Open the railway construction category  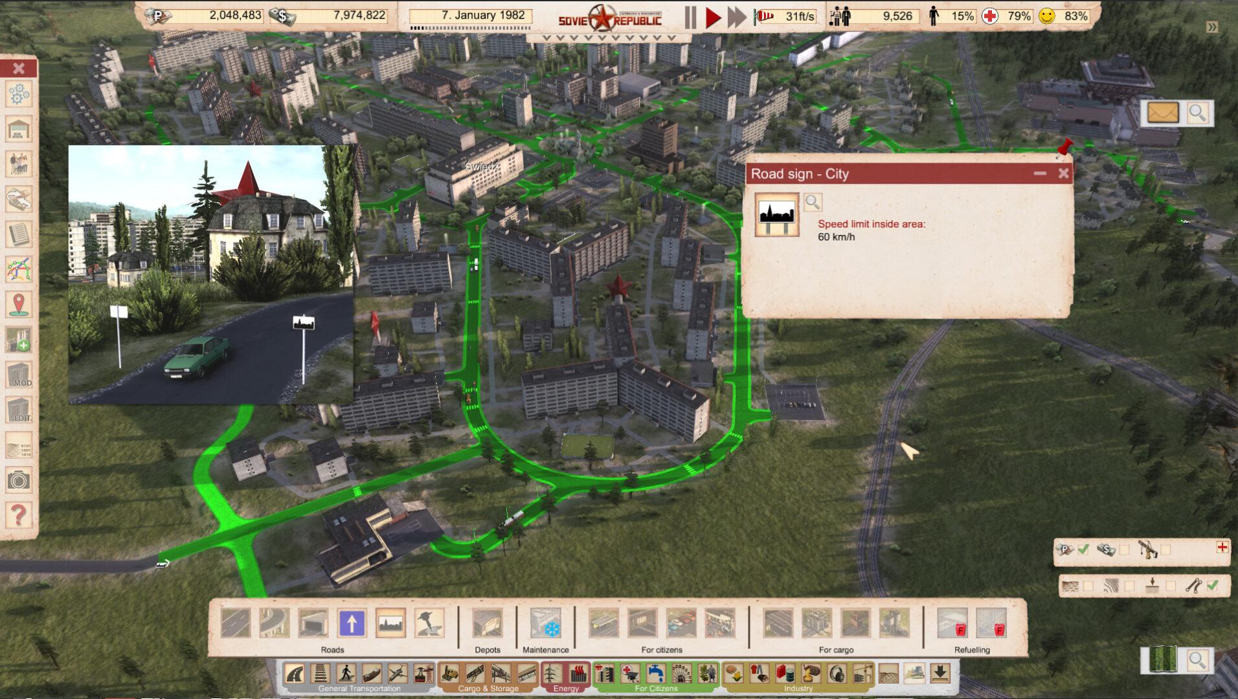[321, 674]
